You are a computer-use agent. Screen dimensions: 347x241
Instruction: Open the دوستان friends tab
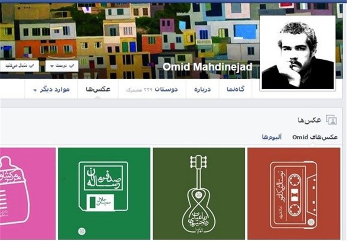(x=152, y=90)
